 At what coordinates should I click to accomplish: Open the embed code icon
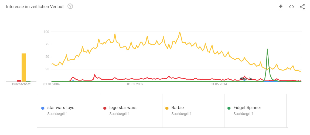point(291,7)
